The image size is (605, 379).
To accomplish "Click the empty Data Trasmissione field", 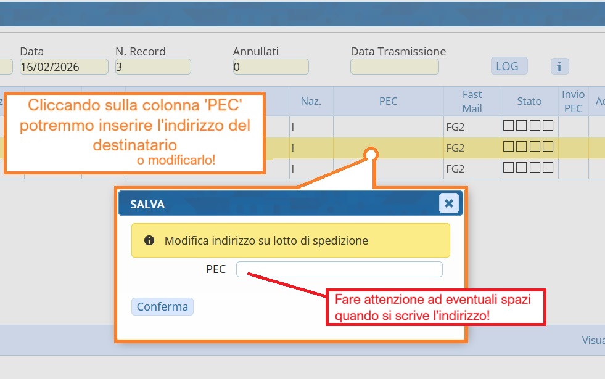I will (394, 67).
